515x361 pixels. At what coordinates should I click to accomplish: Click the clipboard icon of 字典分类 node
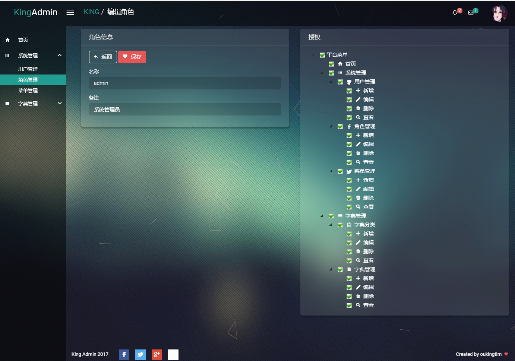(x=349, y=225)
